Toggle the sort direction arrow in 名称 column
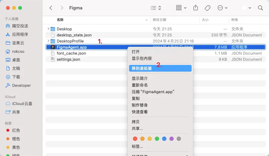 (x=147, y=20)
